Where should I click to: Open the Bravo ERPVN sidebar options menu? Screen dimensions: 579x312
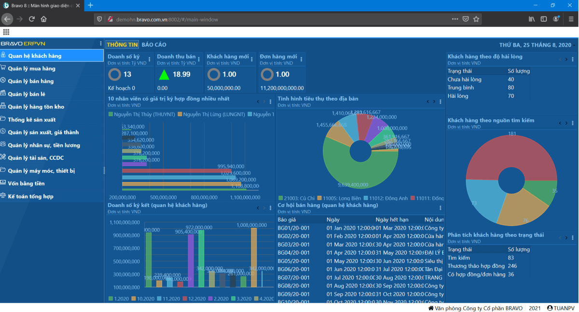pos(100,44)
